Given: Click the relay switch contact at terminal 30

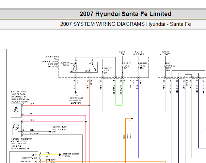Looking at the screenshot, I should (94, 67).
